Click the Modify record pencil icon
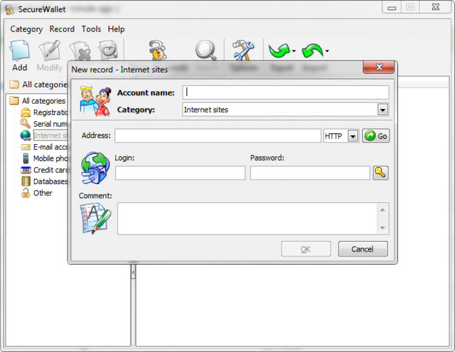The image size is (455, 352). tap(50, 50)
